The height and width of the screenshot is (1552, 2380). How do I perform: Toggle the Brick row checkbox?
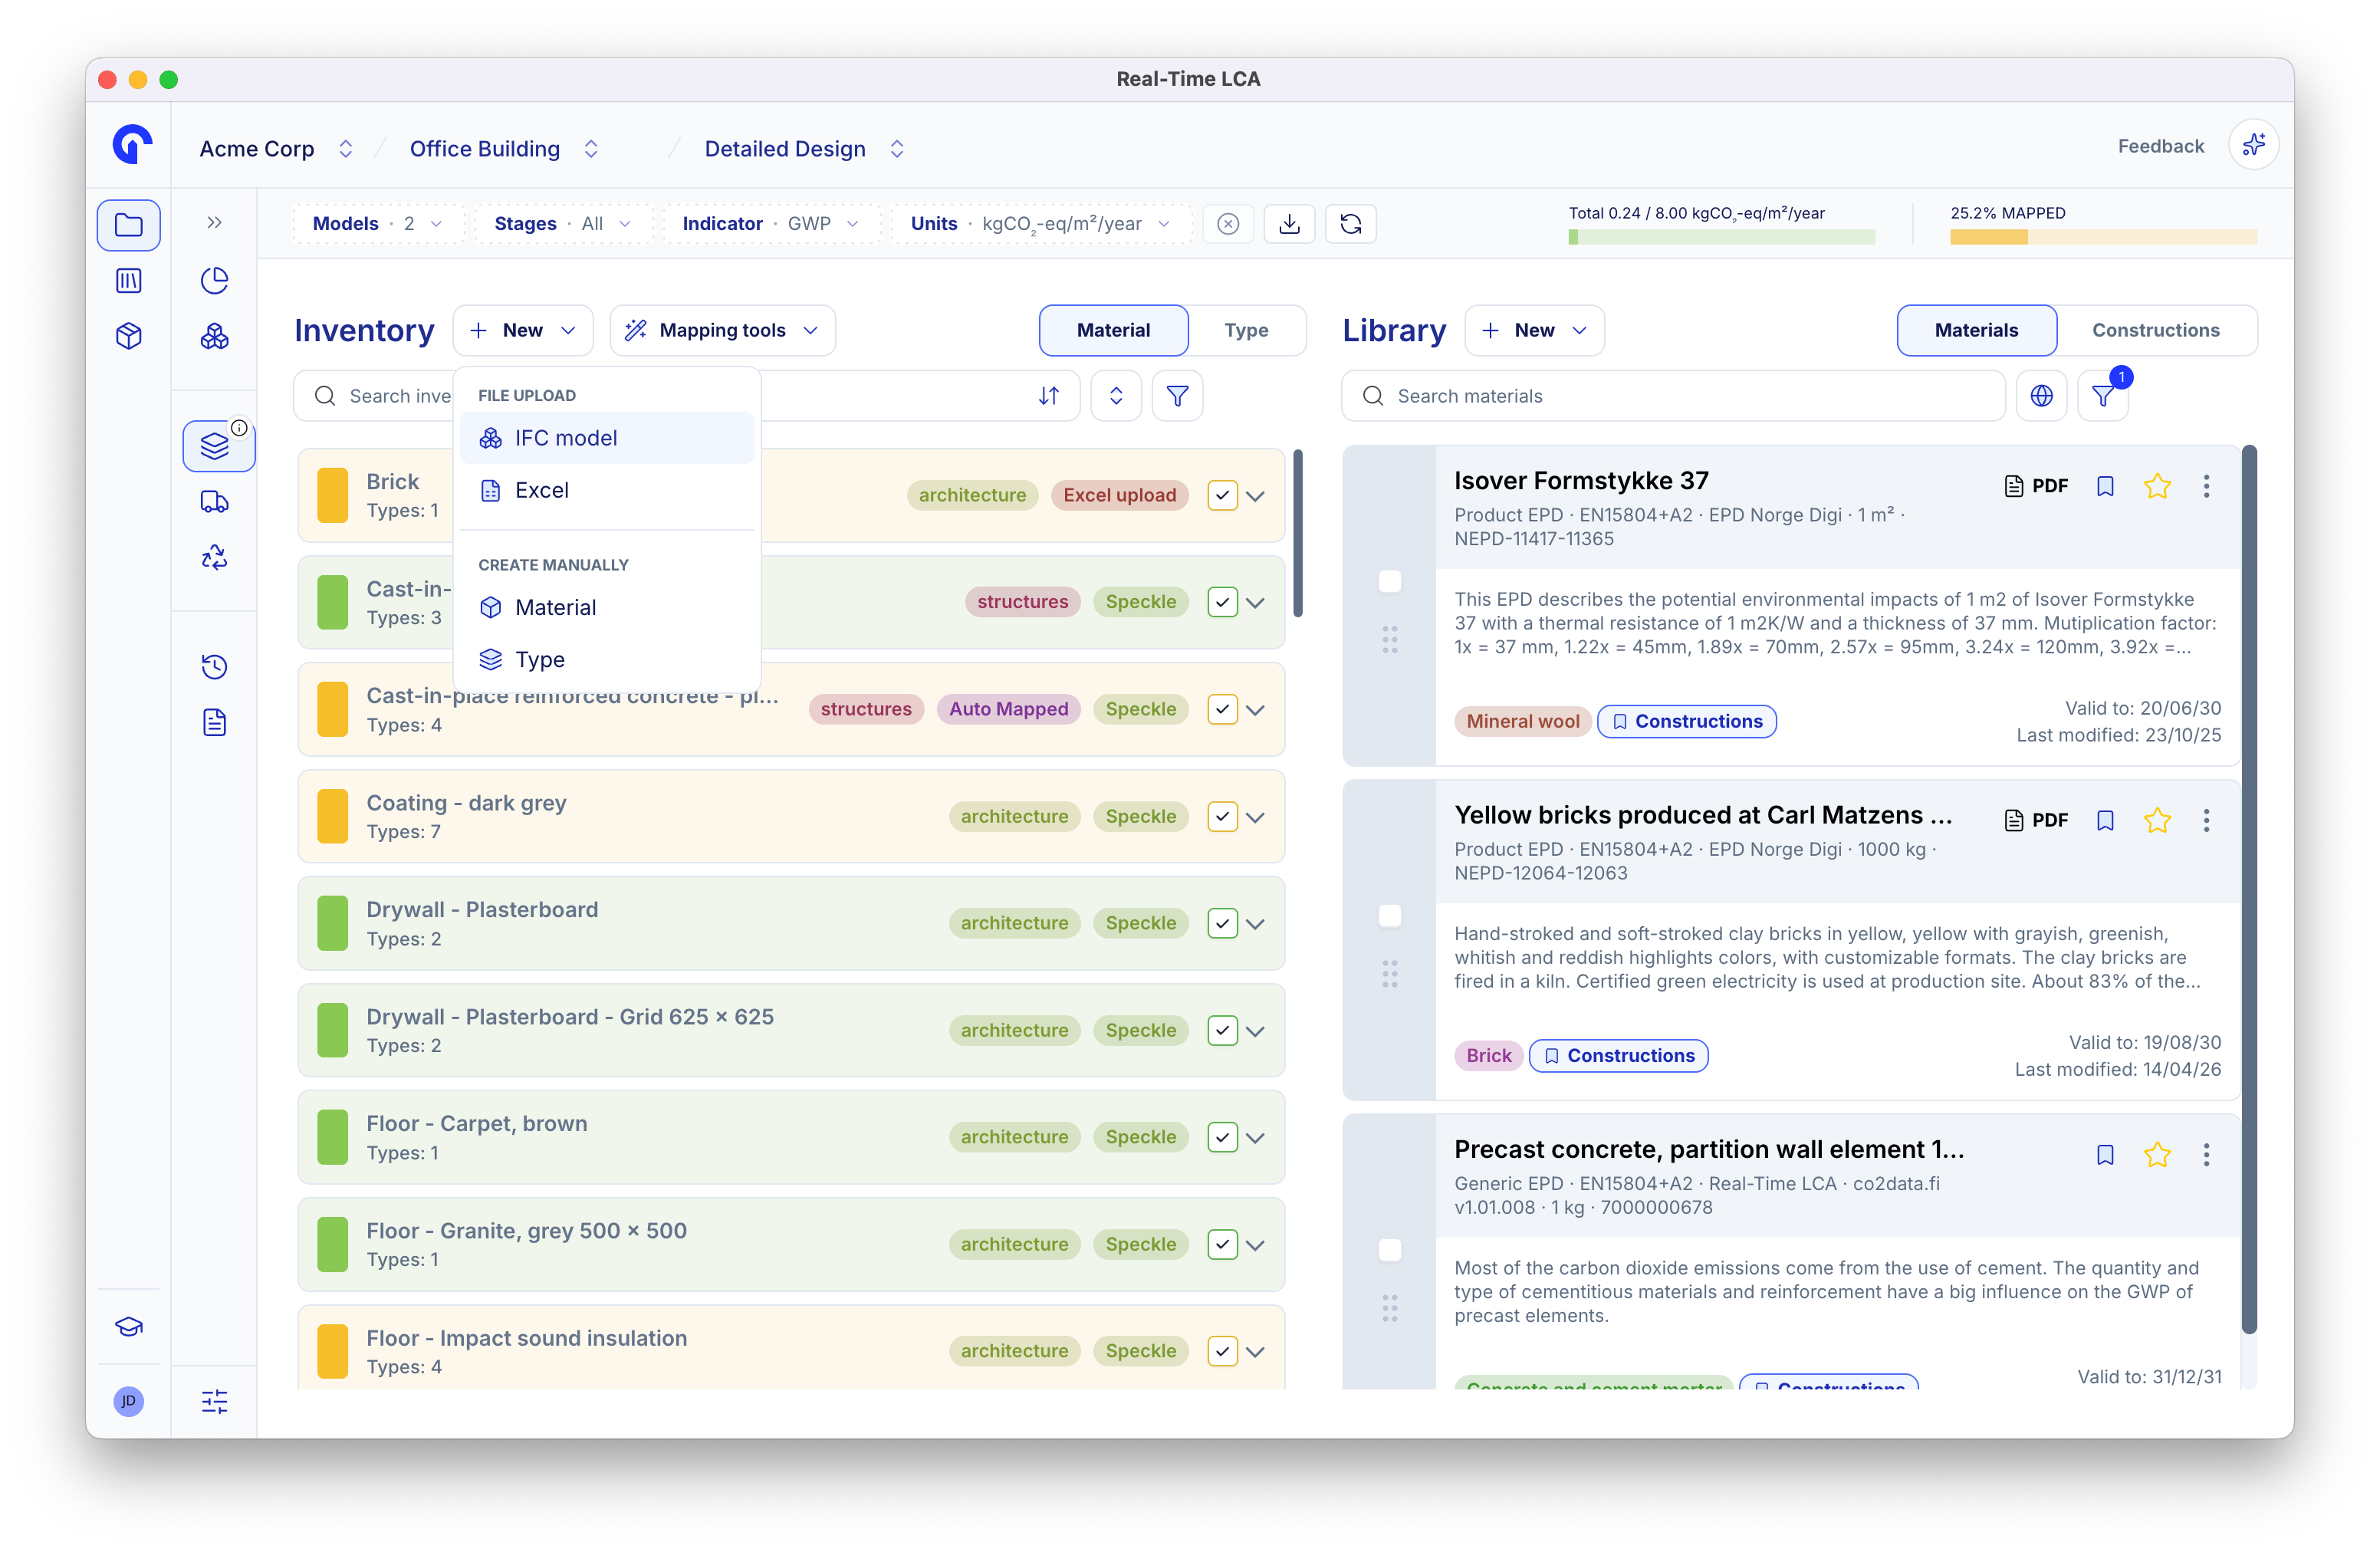pos(1222,495)
